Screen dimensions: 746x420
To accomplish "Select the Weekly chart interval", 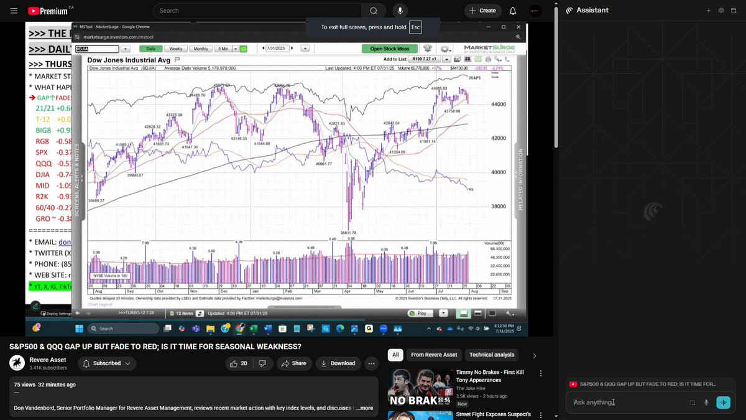I will 176,49.
